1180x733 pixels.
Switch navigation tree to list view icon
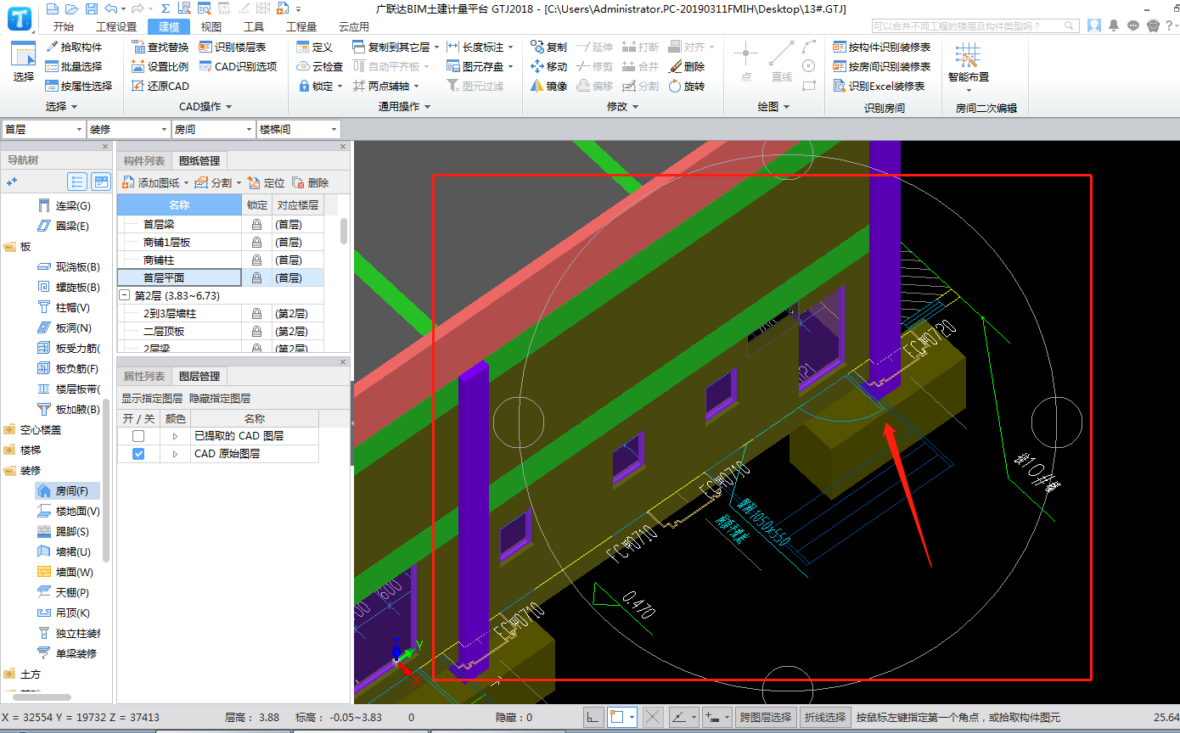[x=77, y=182]
